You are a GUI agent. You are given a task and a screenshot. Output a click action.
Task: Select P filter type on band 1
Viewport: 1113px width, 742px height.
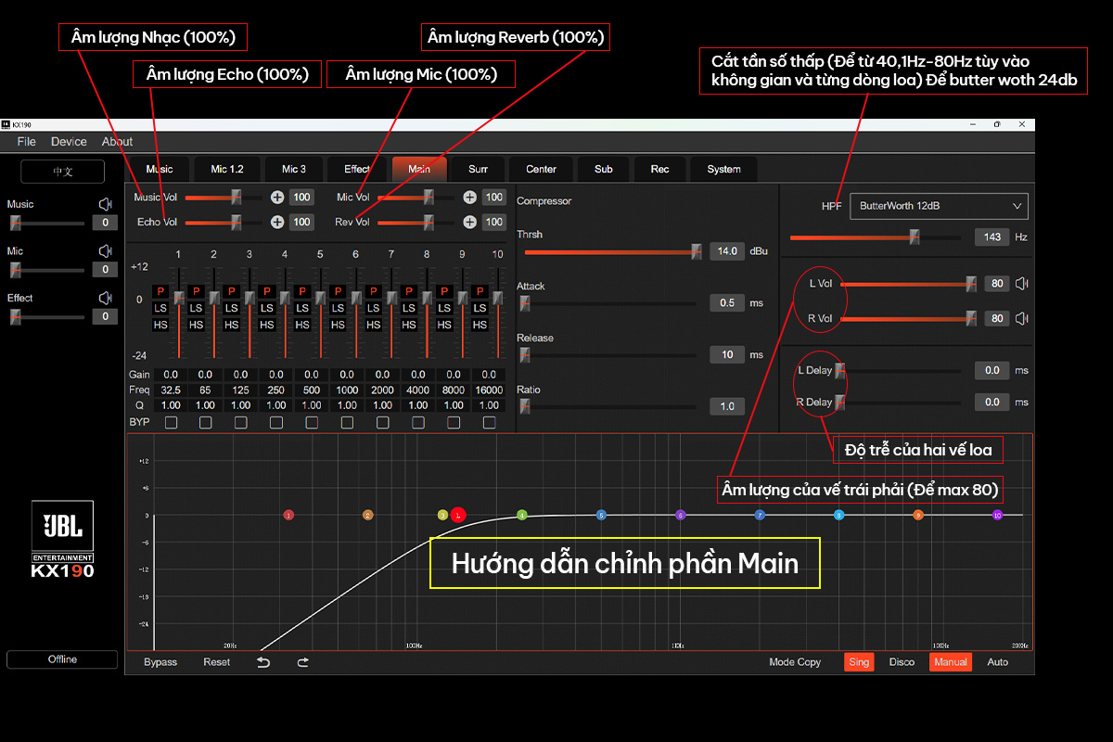click(160, 291)
